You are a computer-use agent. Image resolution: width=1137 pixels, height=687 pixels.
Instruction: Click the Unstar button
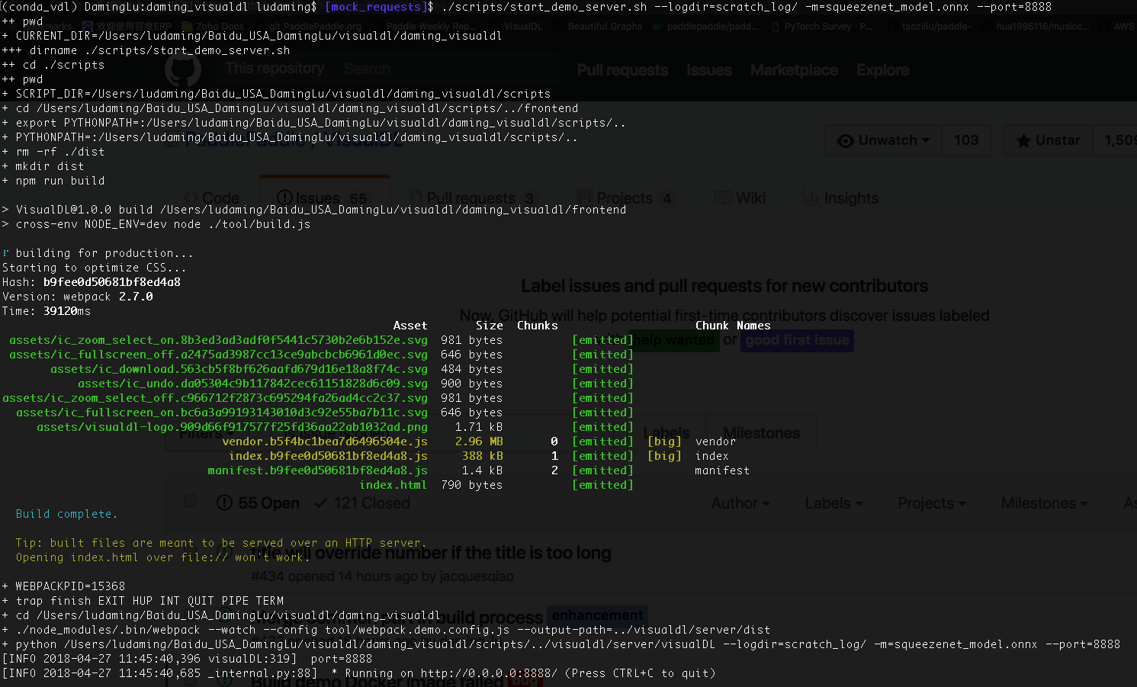(1049, 140)
